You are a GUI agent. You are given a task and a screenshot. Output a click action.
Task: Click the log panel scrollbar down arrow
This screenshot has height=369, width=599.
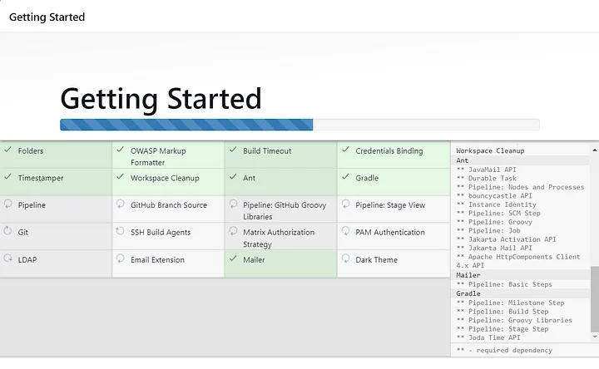coord(595,337)
